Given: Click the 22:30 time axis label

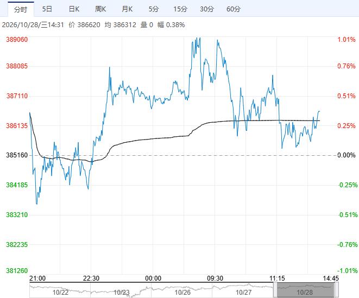Looking at the screenshot, I should tap(91, 278).
